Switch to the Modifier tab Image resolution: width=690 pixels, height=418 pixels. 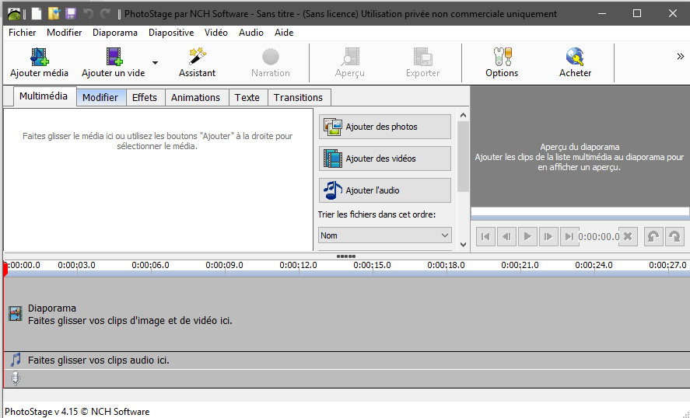tap(100, 98)
